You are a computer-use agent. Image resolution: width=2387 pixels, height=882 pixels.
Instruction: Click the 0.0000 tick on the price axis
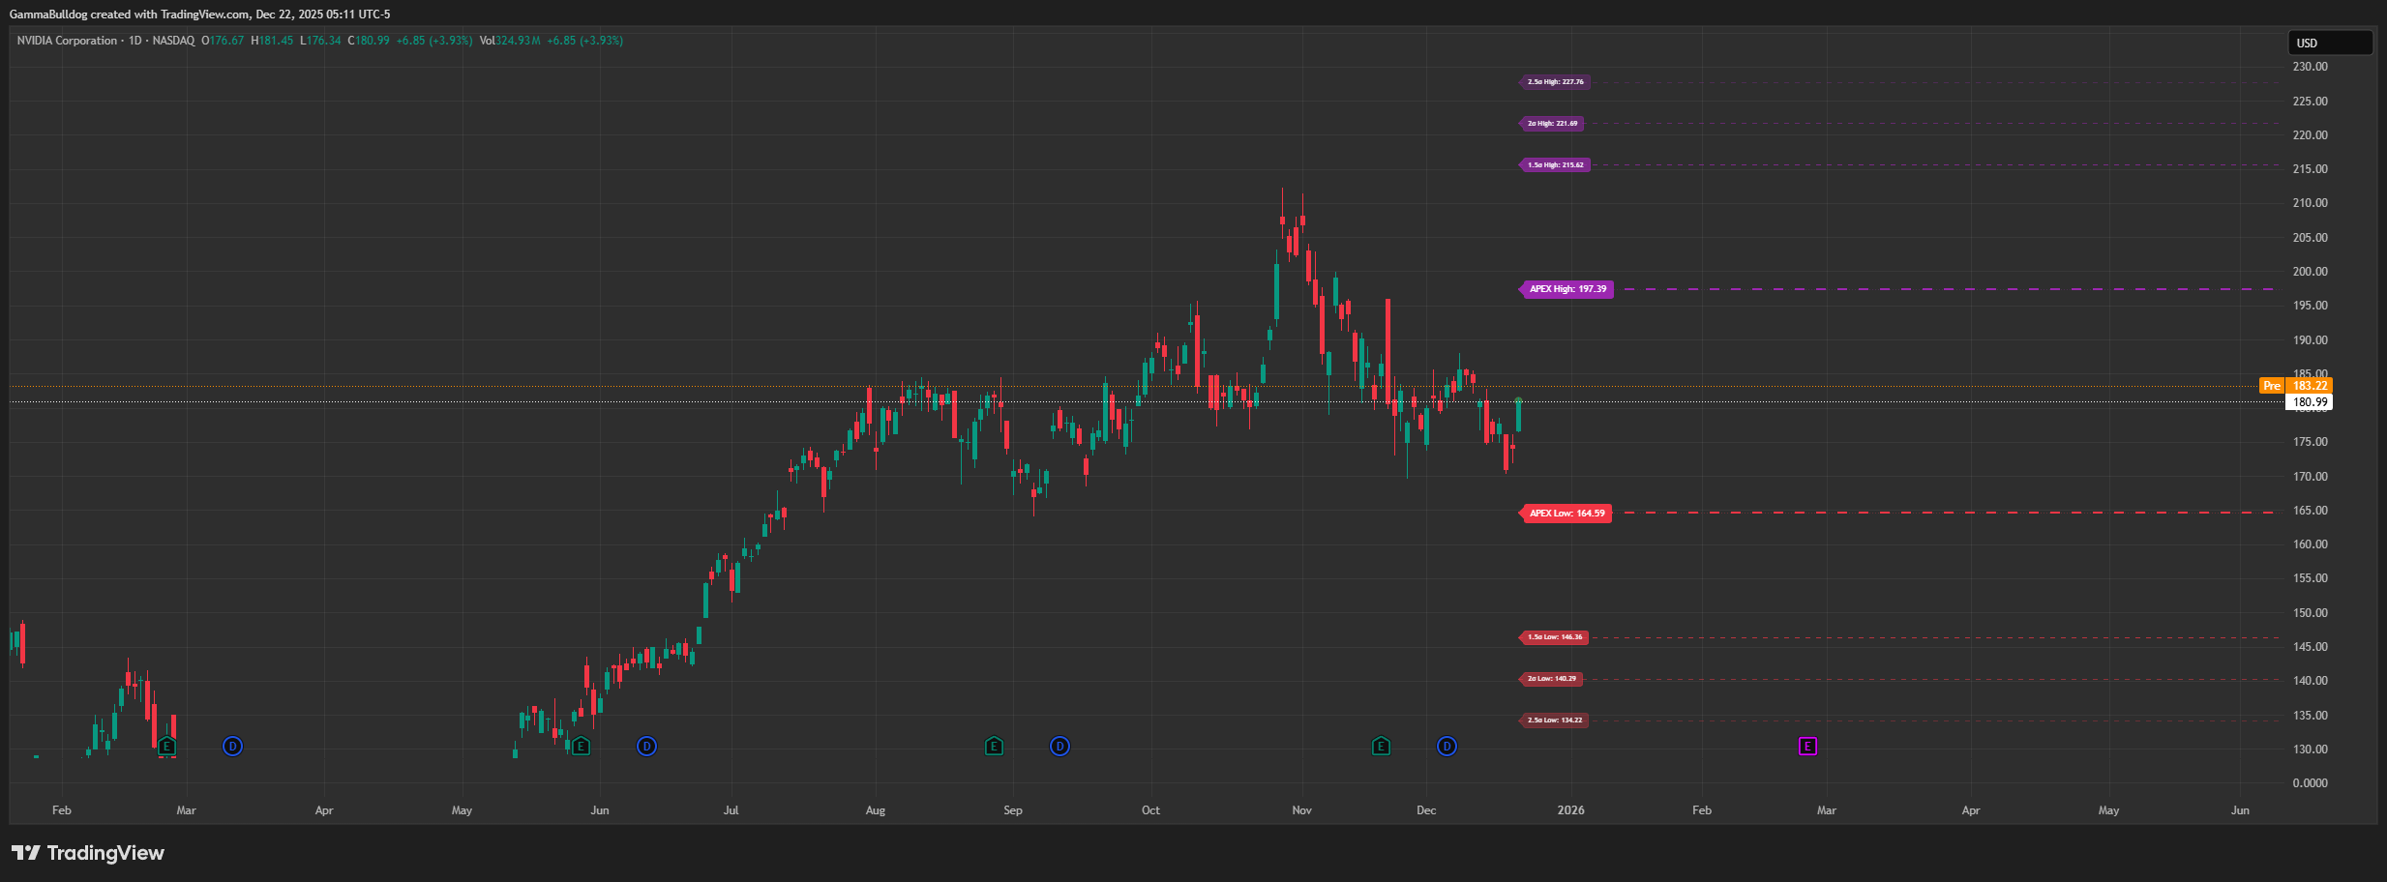[2310, 783]
